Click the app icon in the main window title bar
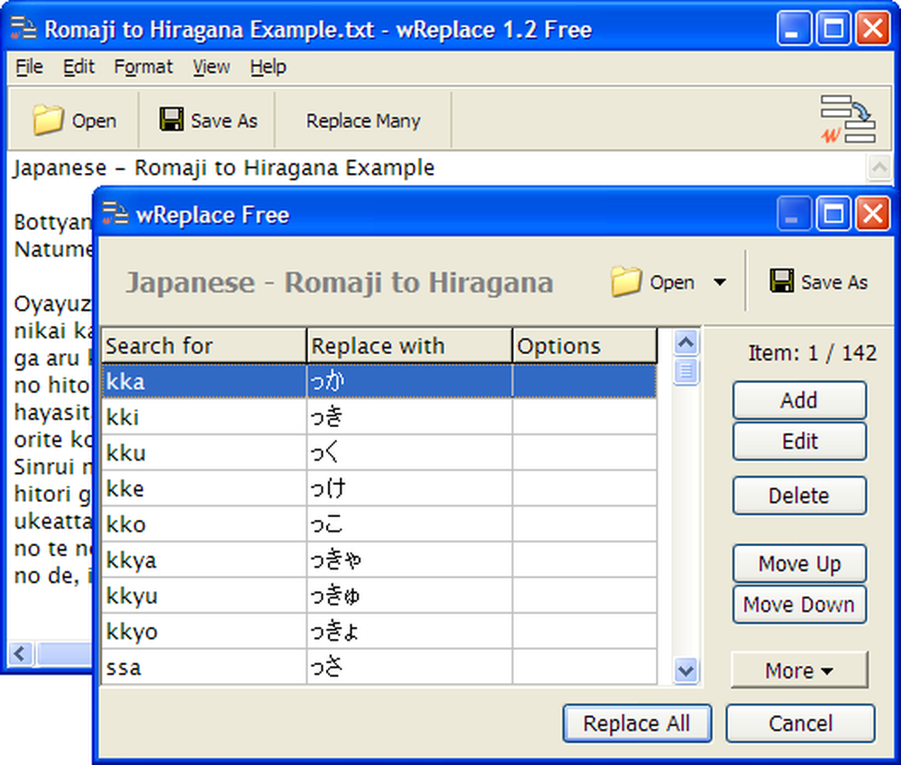 tap(24, 29)
